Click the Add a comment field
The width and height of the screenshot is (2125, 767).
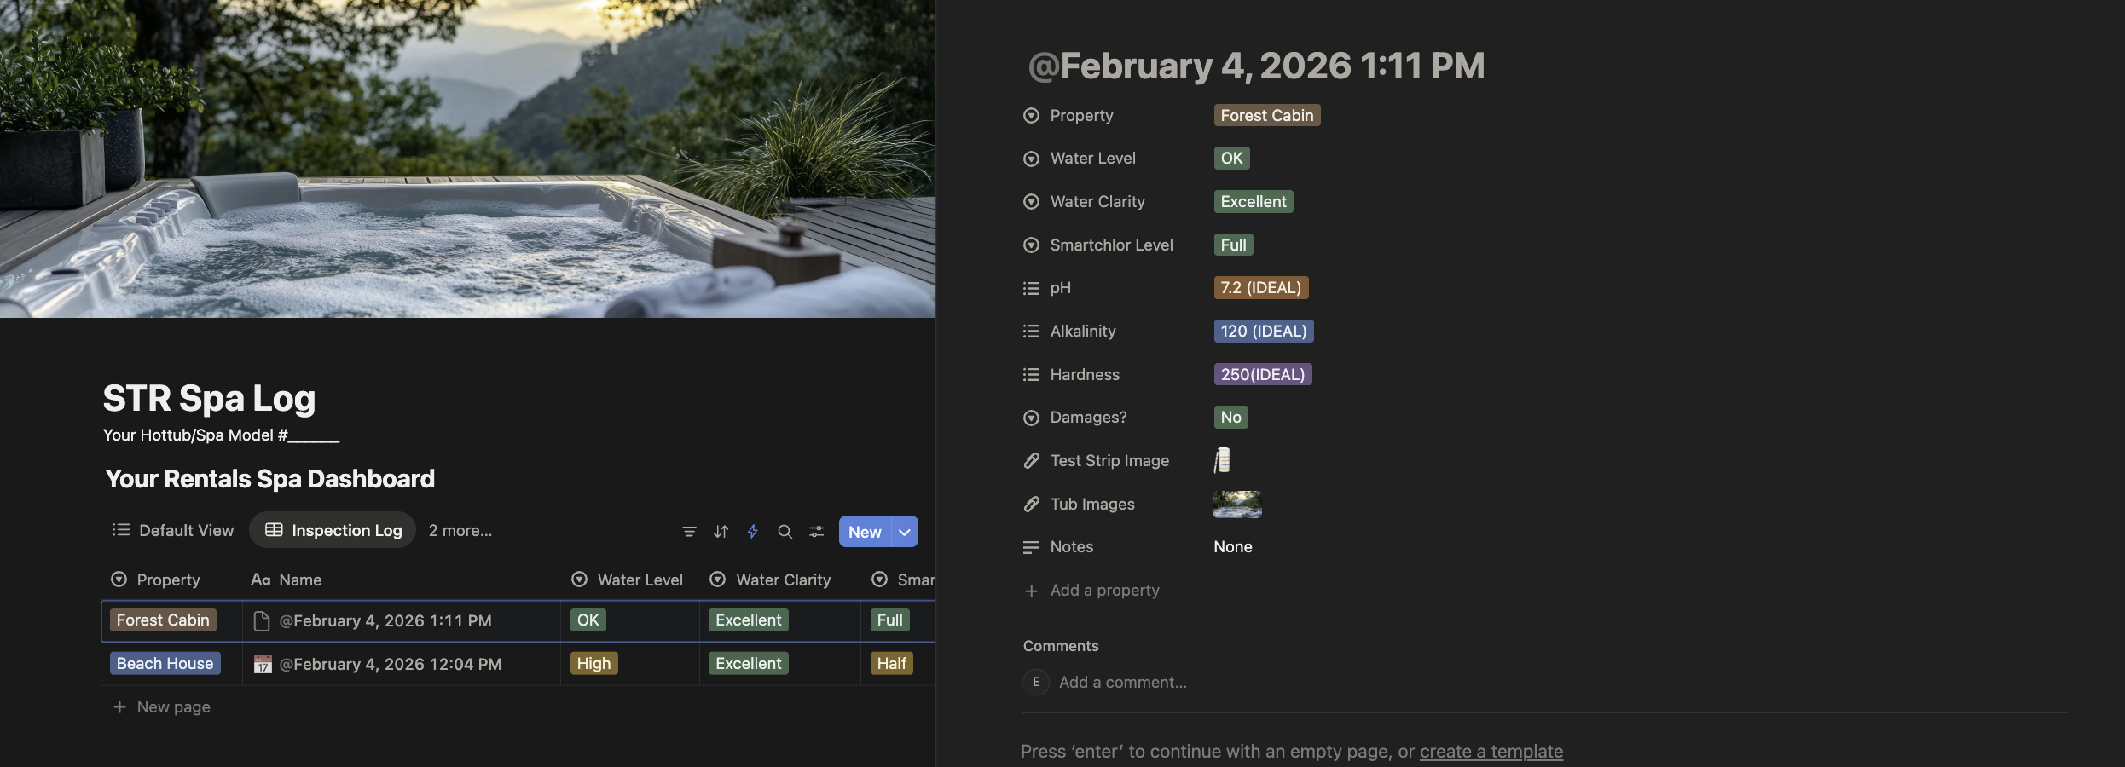pyautogui.click(x=1122, y=682)
